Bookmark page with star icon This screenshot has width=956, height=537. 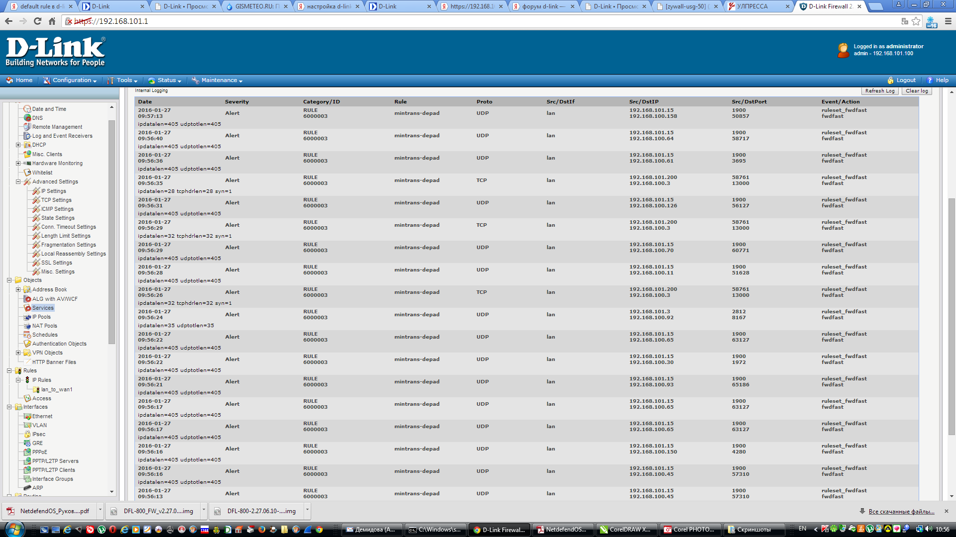coord(916,21)
